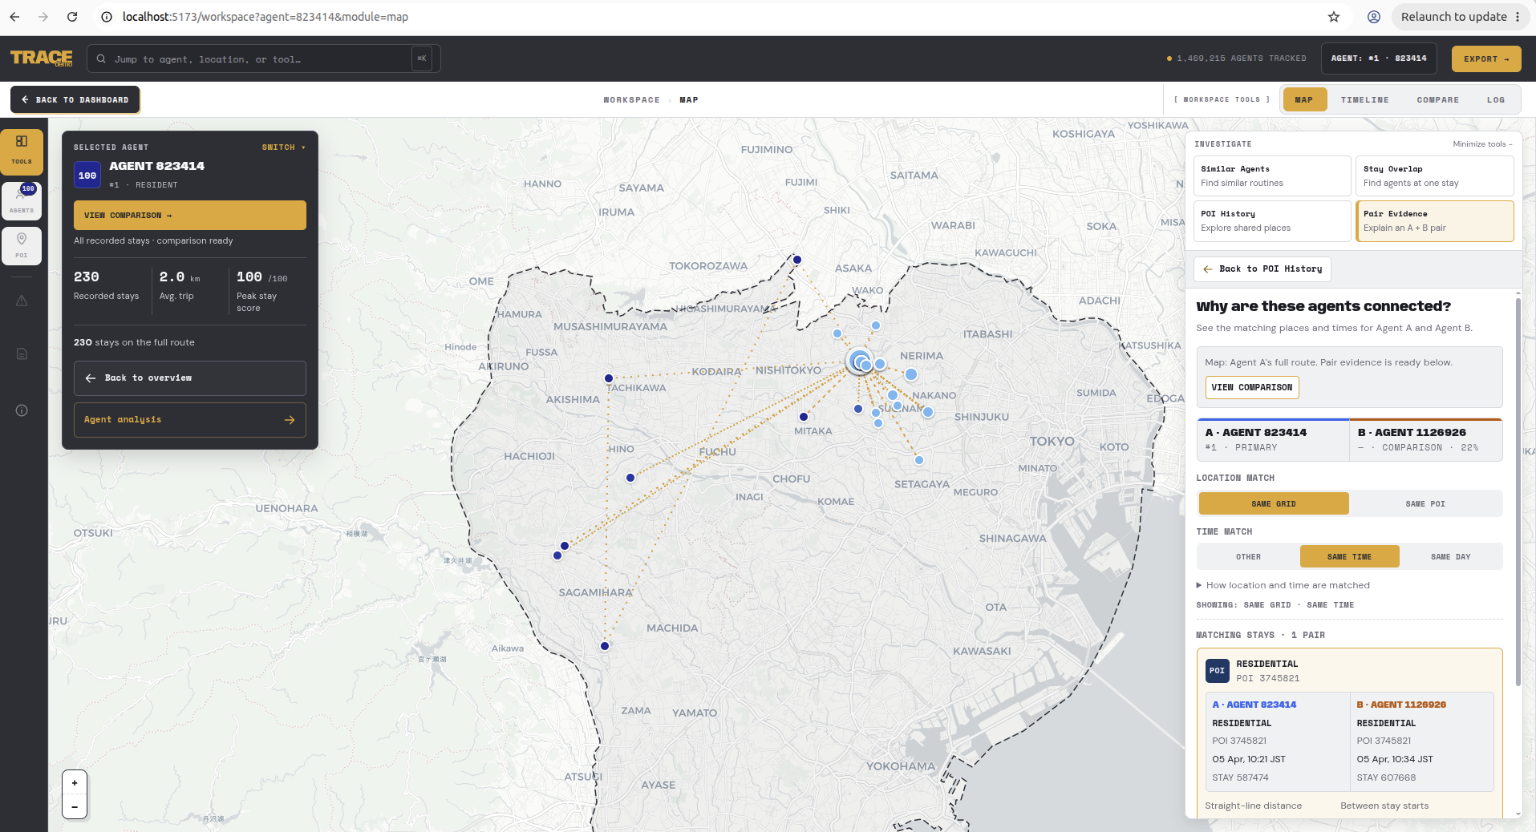Open the Tools sidebar panel
The width and height of the screenshot is (1536, 832).
click(x=22, y=151)
